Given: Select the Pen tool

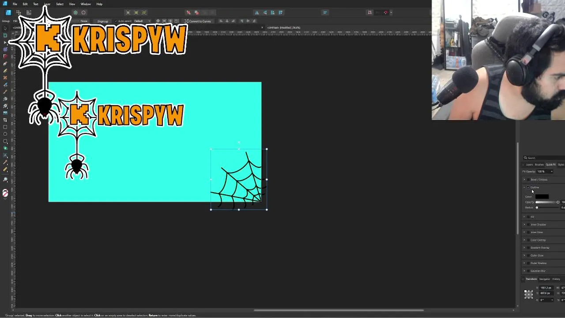Looking at the screenshot, I should pos(5,64).
